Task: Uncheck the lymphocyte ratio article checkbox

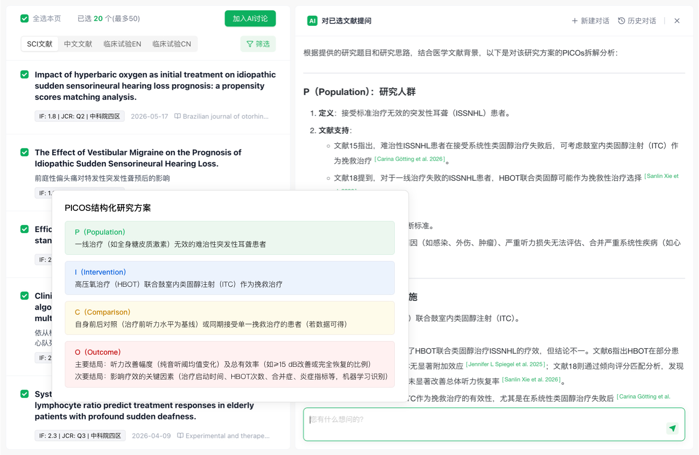Action: tap(24, 394)
